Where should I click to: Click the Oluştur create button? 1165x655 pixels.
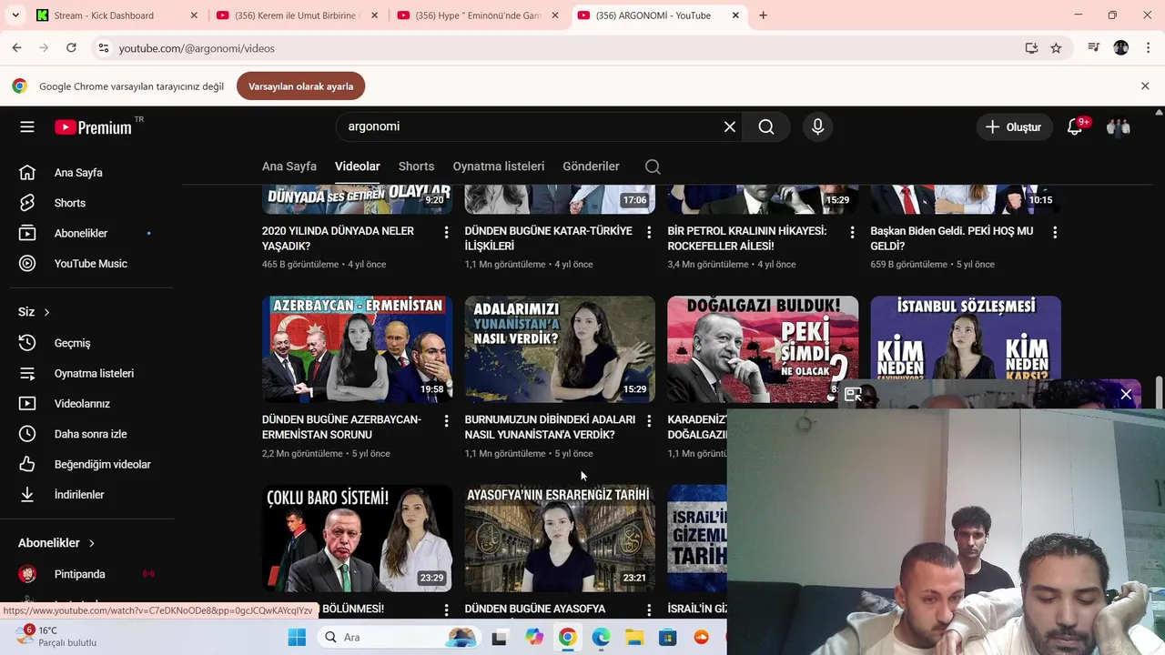pos(1014,127)
